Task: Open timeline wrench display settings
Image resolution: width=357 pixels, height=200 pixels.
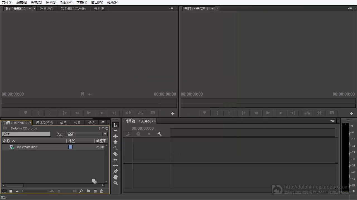Action: [160, 134]
